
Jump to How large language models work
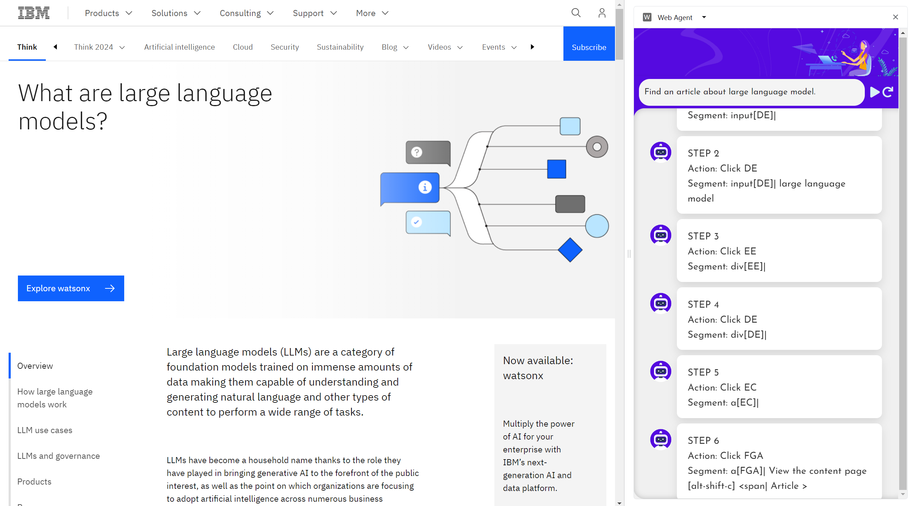click(x=55, y=398)
